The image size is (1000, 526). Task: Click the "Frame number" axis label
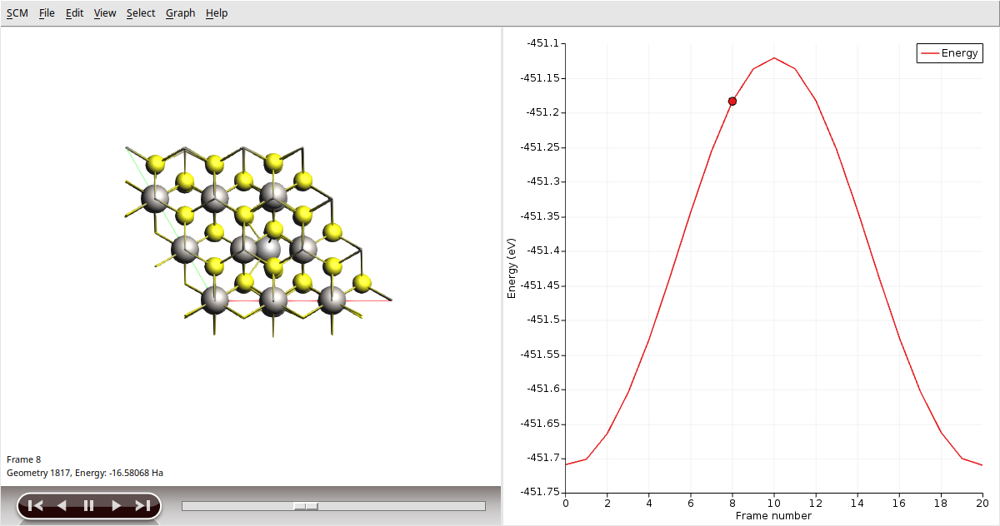(773, 516)
